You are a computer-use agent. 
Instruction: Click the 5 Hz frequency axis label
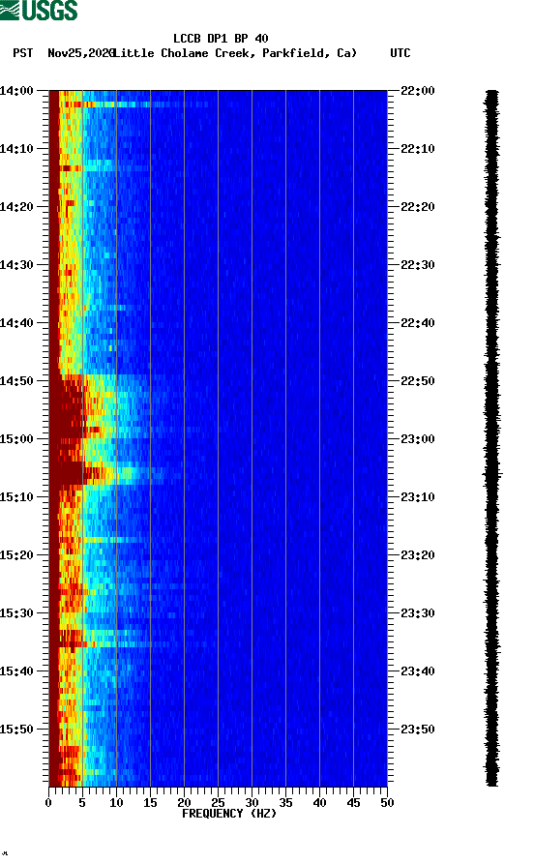pos(82,803)
